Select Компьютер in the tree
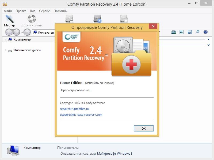This screenshot has width=214, height=160. point(22,39)
